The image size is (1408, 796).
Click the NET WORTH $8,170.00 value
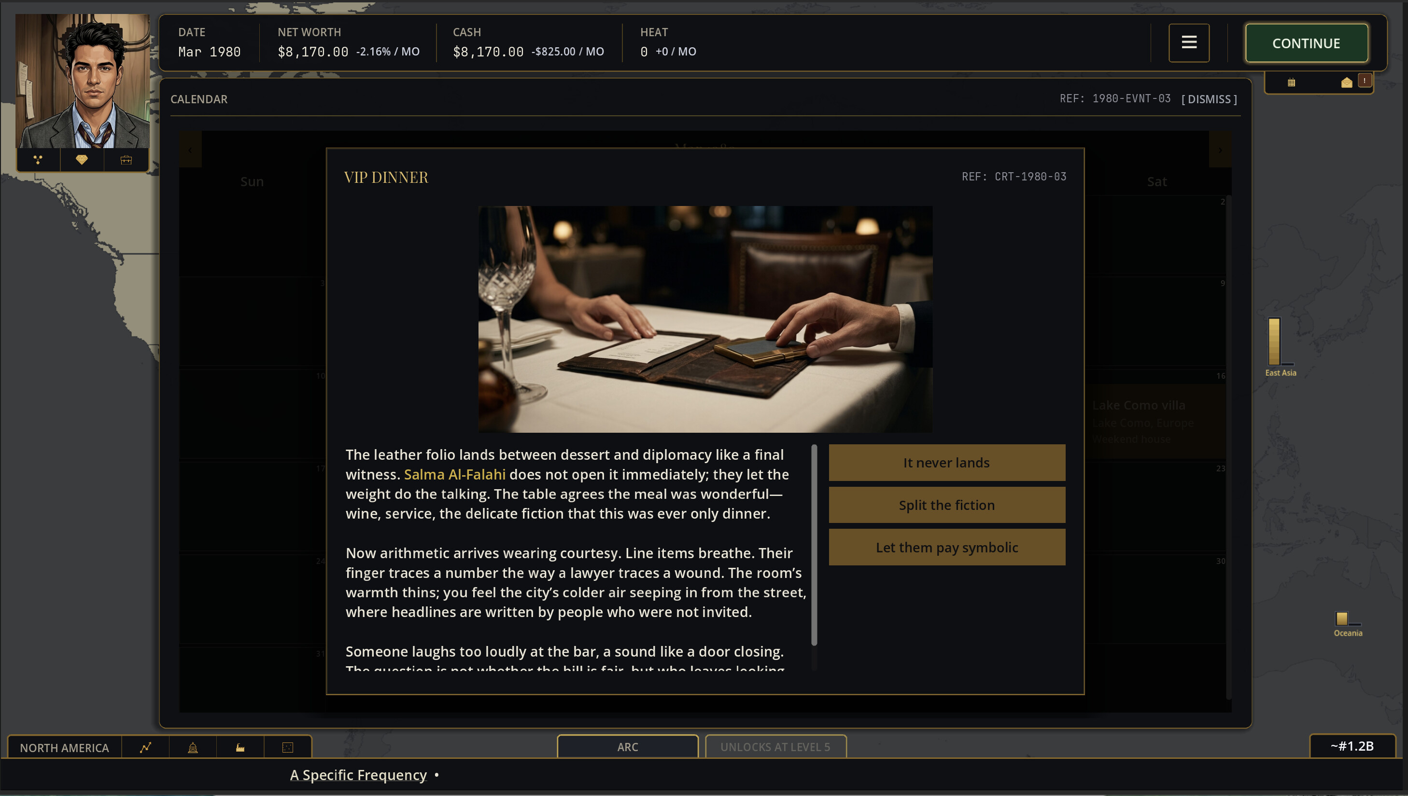click(x=313, y=52)
